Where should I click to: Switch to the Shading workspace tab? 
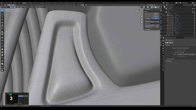55,3
